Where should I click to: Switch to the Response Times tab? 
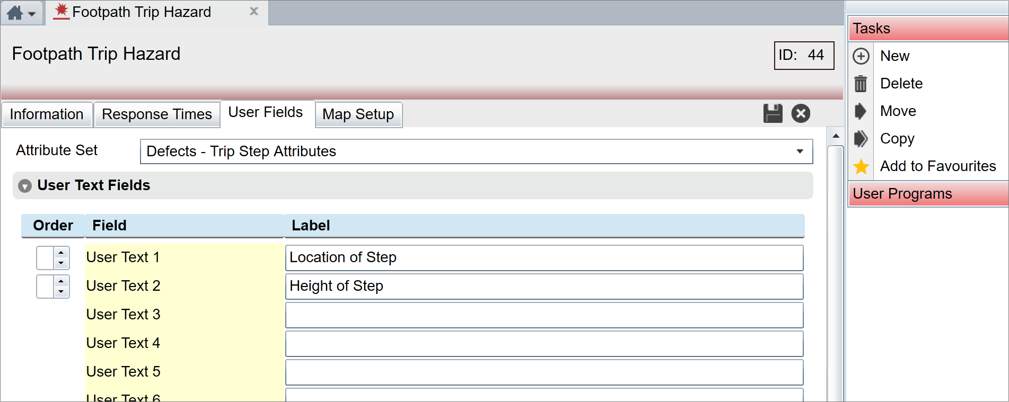[x=156, y=114]
